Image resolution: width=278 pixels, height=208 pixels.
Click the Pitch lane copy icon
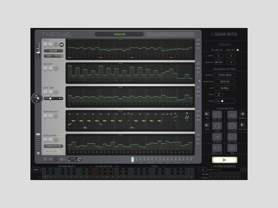pyautogui.click(x=45, y=45)
